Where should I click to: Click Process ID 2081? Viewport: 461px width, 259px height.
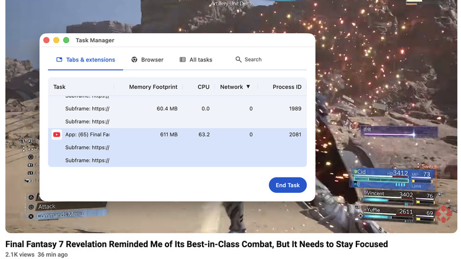(295, 134)
